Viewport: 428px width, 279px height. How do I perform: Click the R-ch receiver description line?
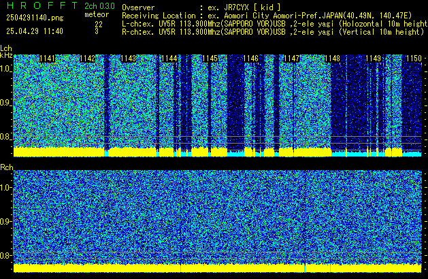pos(273,32)
